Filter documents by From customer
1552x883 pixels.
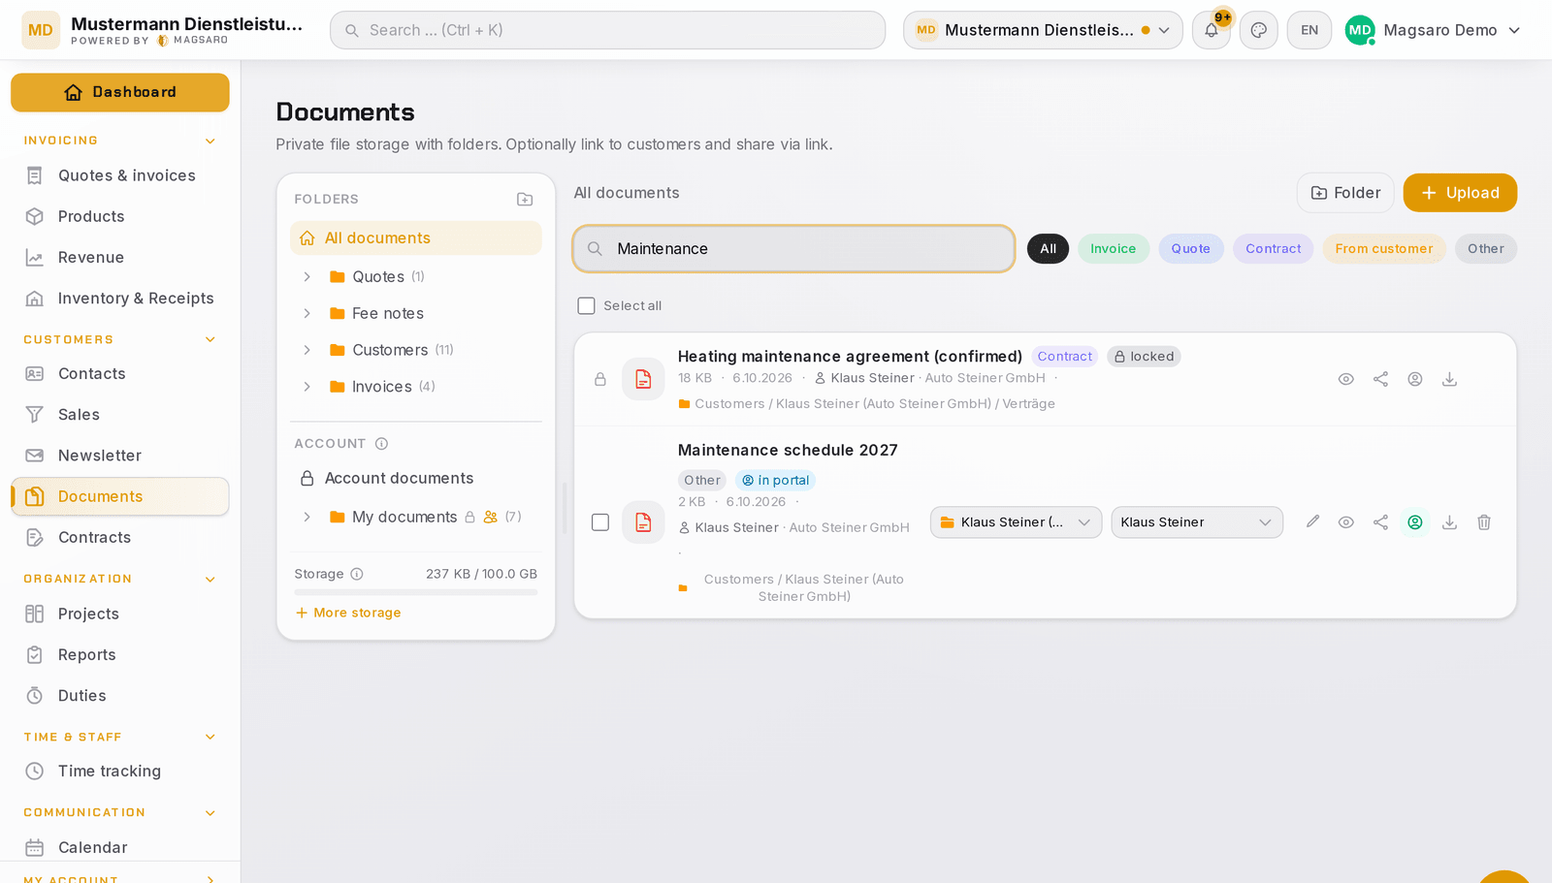click(x=1383, y=249)
